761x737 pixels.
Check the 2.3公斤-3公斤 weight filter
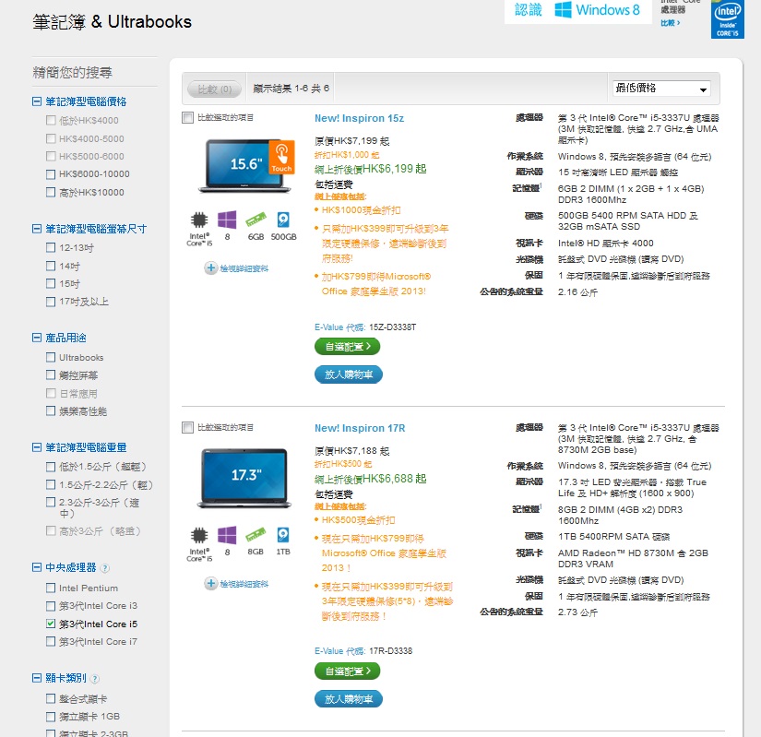[51, 502]
